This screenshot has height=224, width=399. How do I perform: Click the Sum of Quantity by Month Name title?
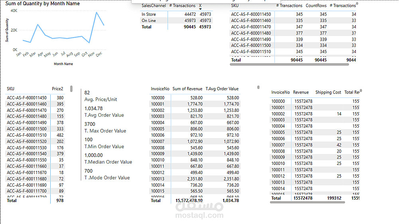43,4
